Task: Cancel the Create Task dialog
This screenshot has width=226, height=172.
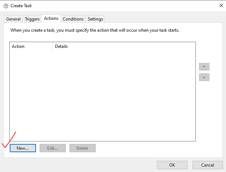Action: coord(208,165)
